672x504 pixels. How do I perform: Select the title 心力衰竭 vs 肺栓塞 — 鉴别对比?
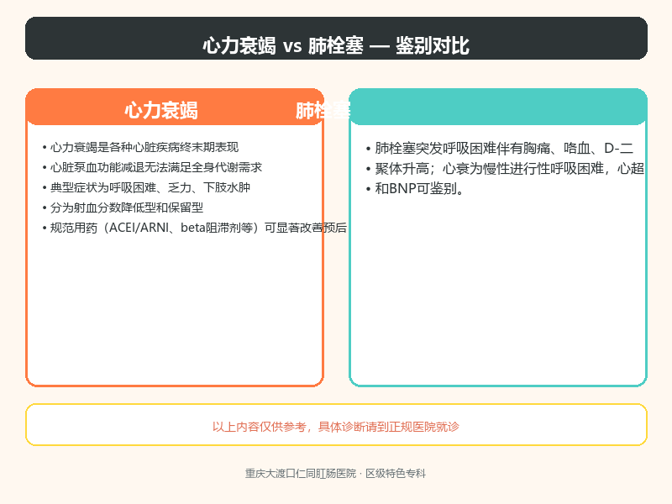click(x=336, y=45)
